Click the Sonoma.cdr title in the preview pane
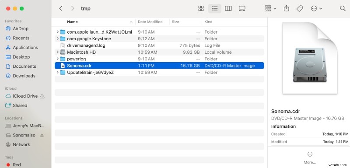350x168 pixels. [286, 111]
